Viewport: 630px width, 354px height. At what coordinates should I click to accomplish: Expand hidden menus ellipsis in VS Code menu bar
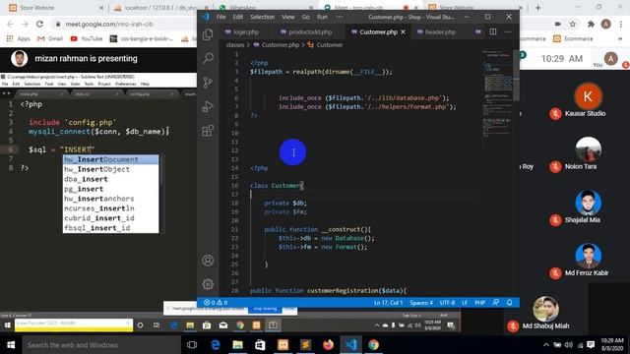pos(340,17)
